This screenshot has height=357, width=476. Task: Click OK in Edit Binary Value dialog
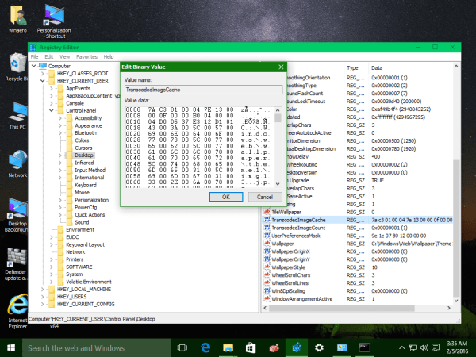tap(225, 196)
